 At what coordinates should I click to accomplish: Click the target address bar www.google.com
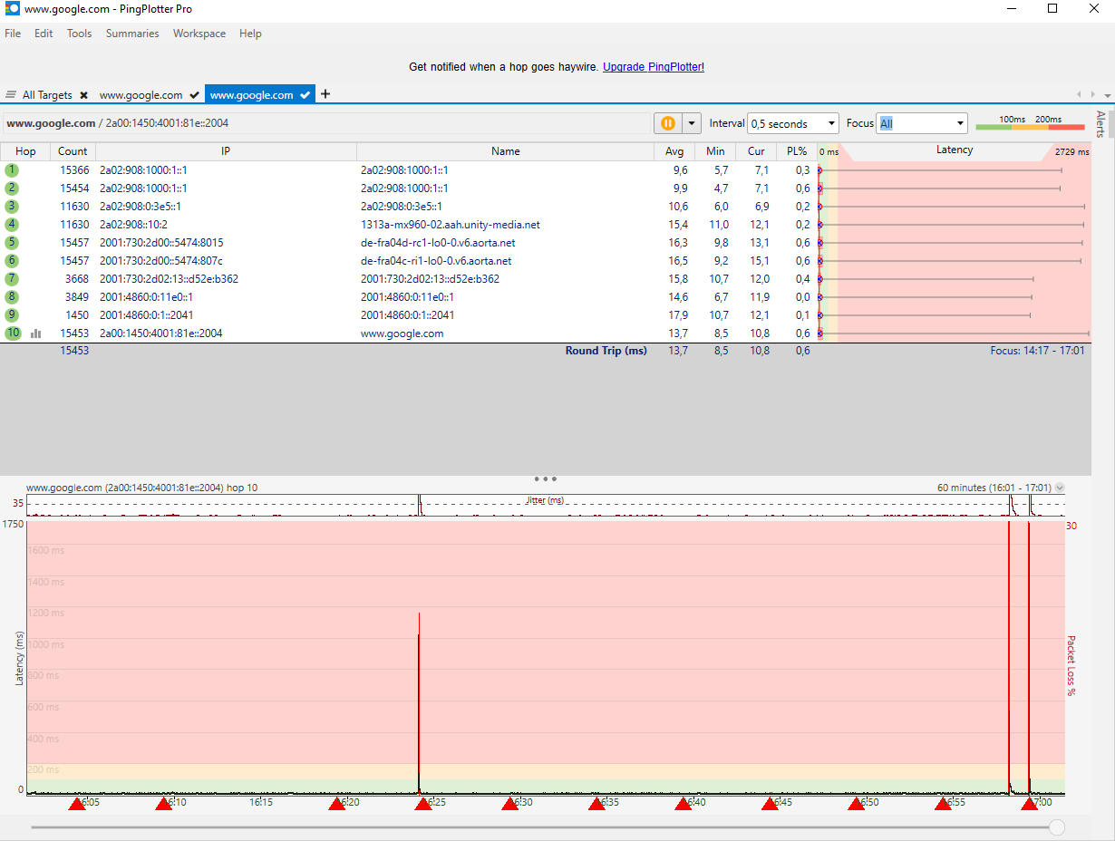click(x=326, y=123)
